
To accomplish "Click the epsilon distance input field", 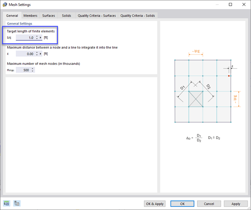I will (x=25, y=54).
